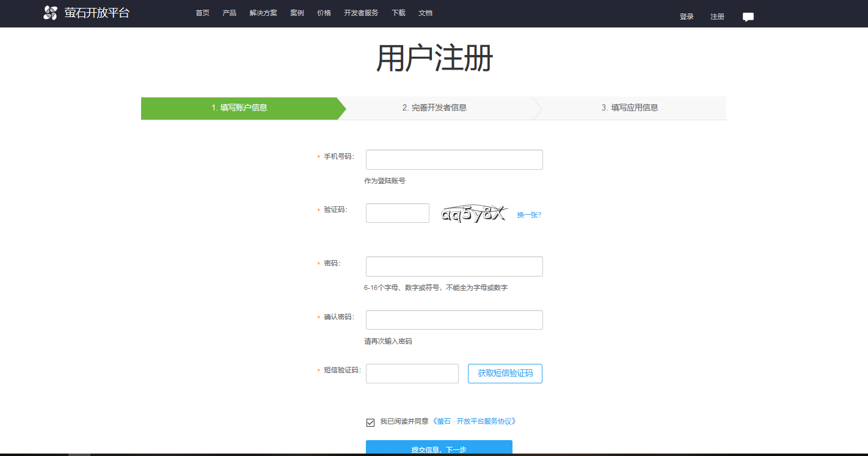Open the chat support icon
The image size is (868, 456).
click(x=748, y=16)
